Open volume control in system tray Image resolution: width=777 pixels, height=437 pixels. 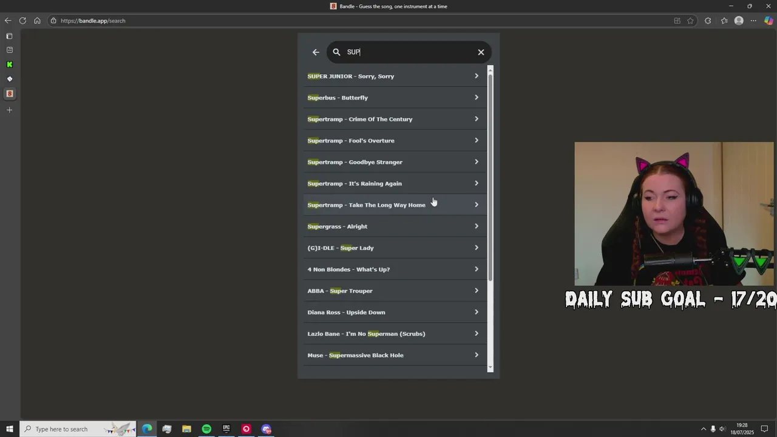tap(722, 429)
